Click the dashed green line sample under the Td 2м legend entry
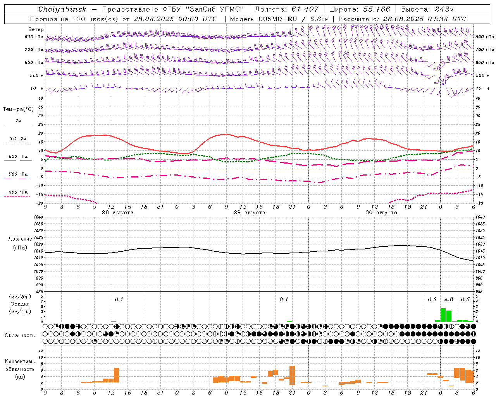496x396 pixels. (x=17, y=143)
